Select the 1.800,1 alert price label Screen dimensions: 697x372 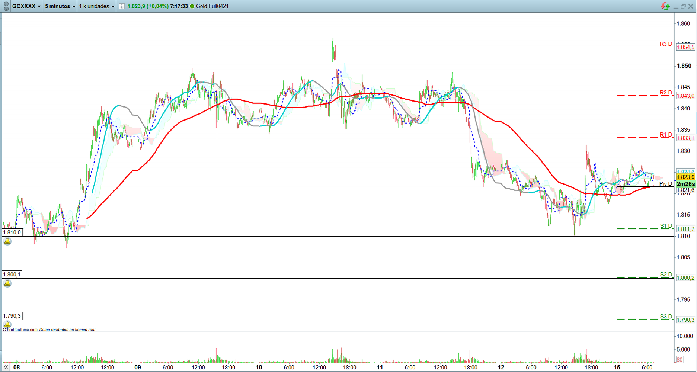12,275
